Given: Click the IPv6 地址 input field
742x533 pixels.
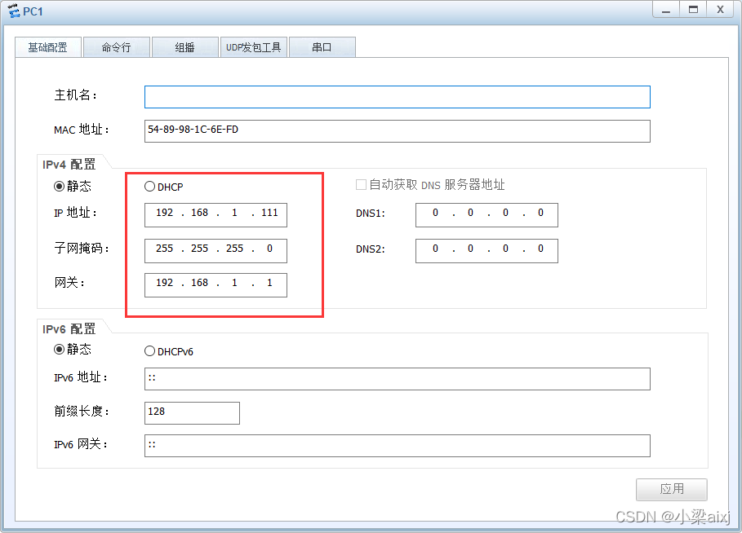Looking at the screenshot, I should (397, 379).
